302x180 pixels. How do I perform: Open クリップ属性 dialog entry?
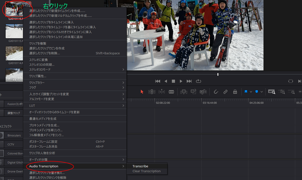pyautogui.click(x=75, y=76)
